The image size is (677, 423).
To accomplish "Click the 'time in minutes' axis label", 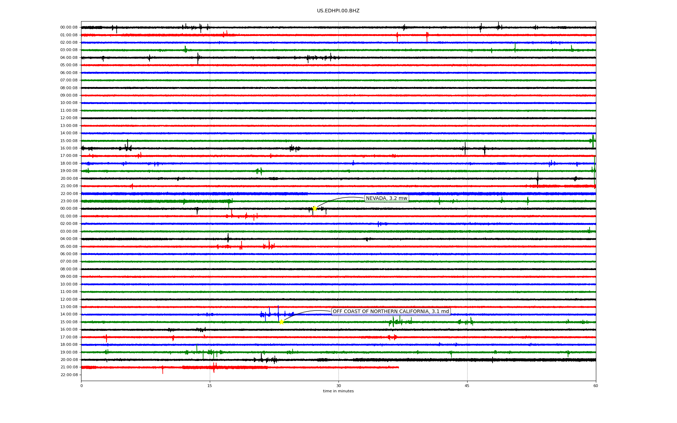I will (x=338, y=391).
